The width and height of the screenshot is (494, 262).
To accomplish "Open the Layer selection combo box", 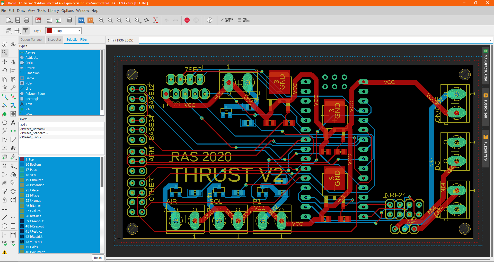I will pyautogui.click(x=63, y=31).
